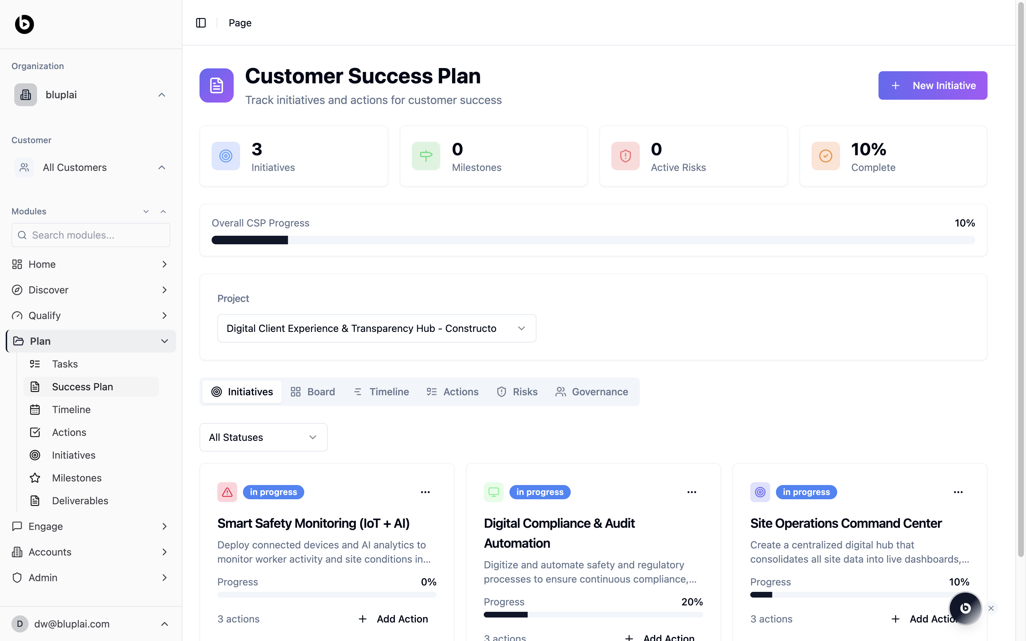Click the Active Risks shield icon
Viewport: 1026px width, 641px height.
625,156
